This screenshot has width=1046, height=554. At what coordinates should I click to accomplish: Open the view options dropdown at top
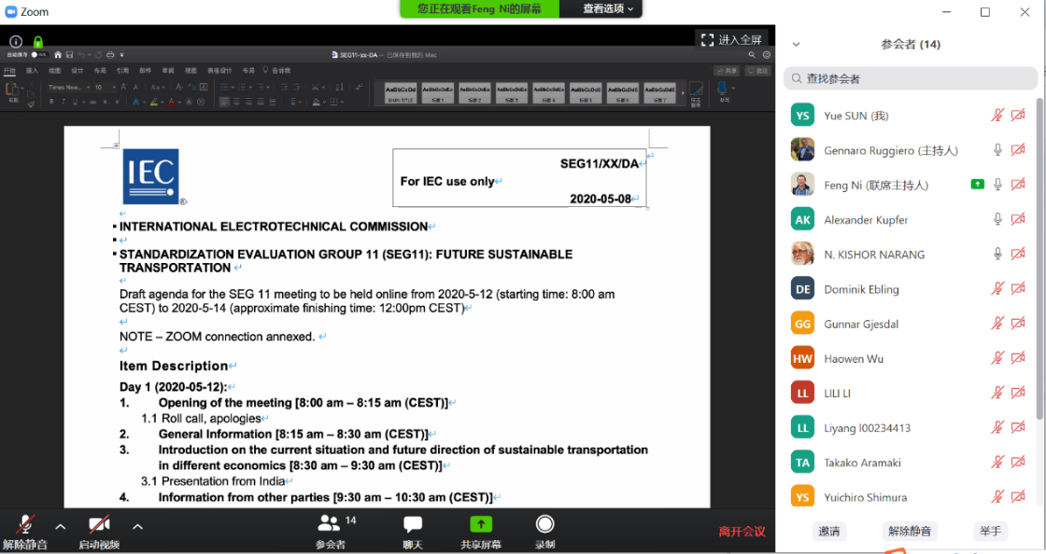(608, 8)
